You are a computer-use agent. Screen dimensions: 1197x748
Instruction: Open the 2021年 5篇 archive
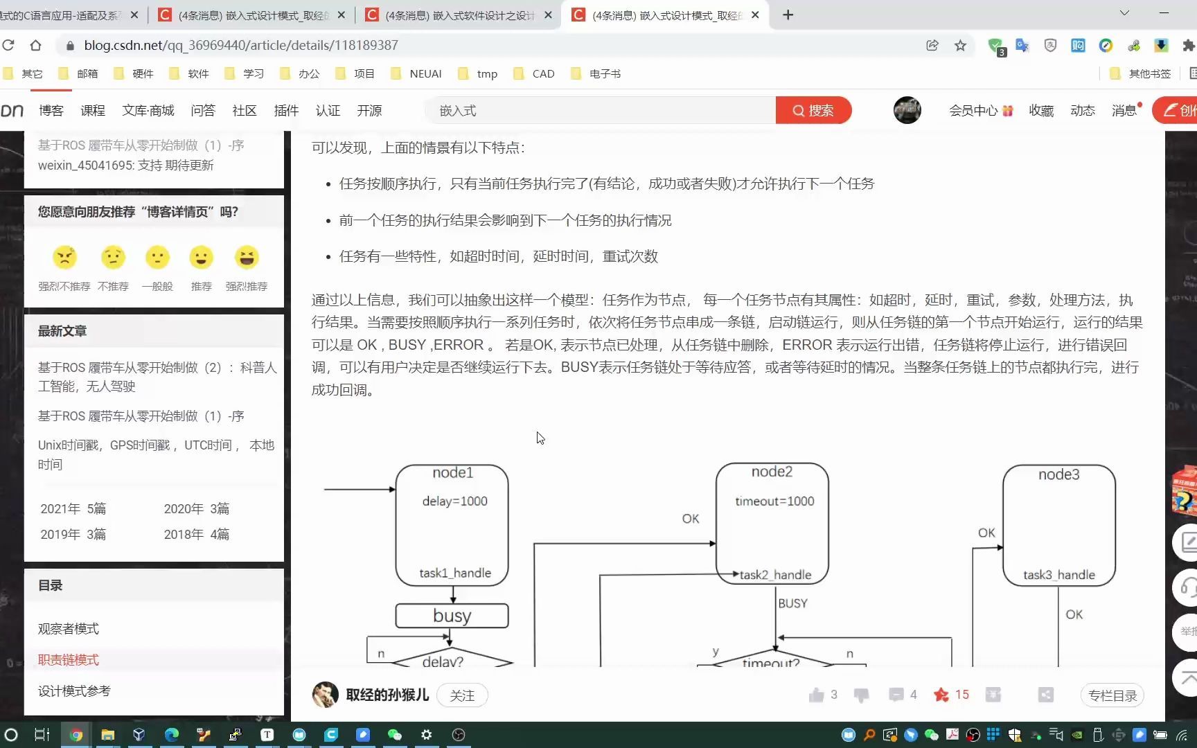(73, 508)
